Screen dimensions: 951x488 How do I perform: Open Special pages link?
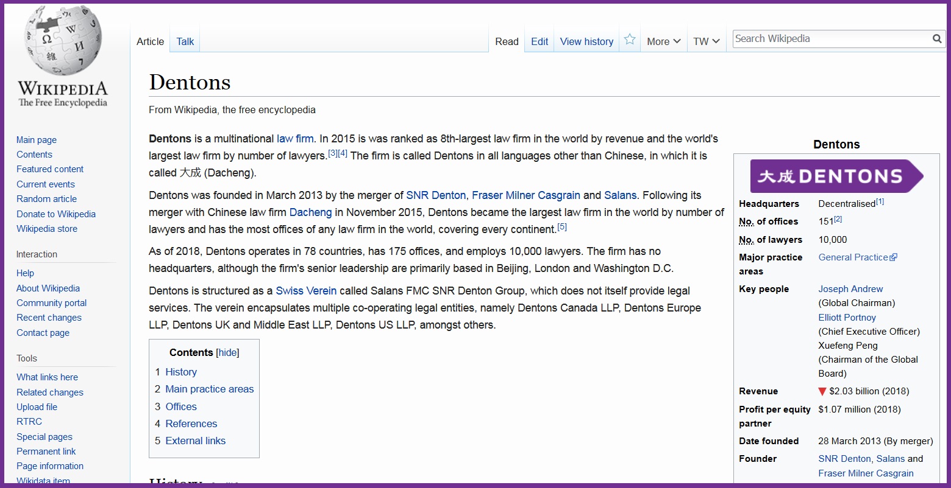point(44,437)
